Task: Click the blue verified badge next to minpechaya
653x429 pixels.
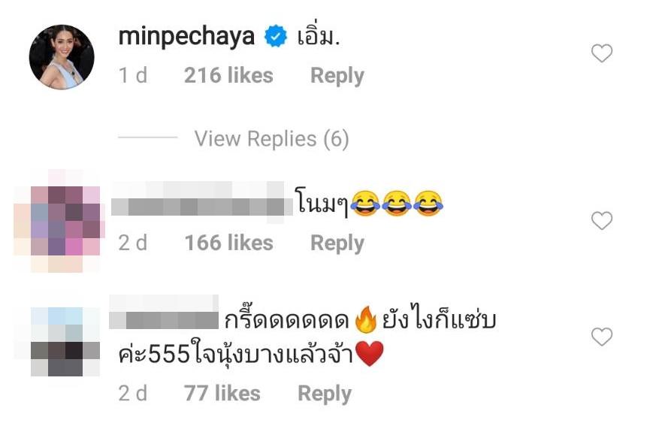Action: pos(276,36)
